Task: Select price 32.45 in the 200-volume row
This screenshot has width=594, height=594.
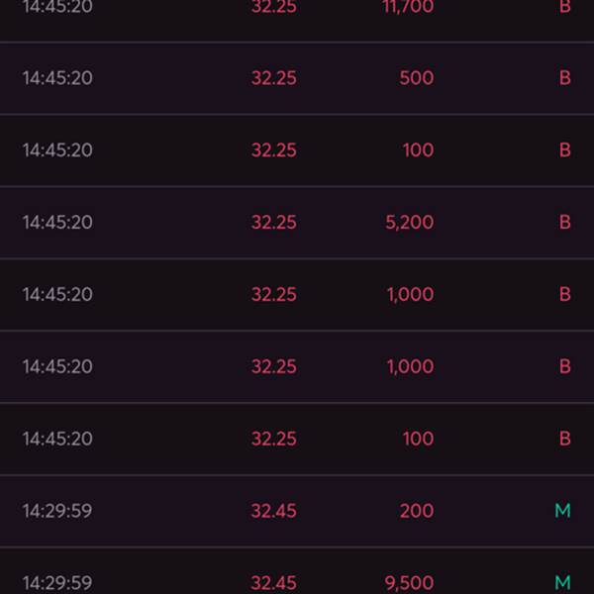Action: tap(273, 511)
